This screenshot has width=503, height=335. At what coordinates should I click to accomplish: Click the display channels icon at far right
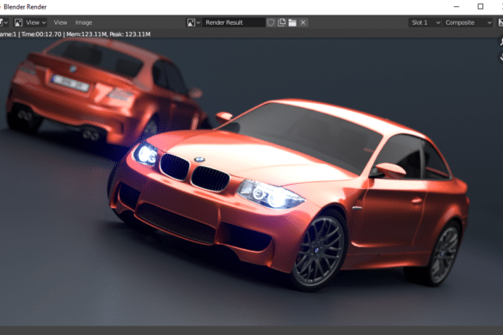pyautogui.click(x=500, y=22)
